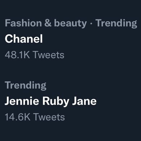Image resolution: width=141 pixels, height=141 pixels.
Task: Click the 48.1K Tweets count
Action: pos(34,55)
